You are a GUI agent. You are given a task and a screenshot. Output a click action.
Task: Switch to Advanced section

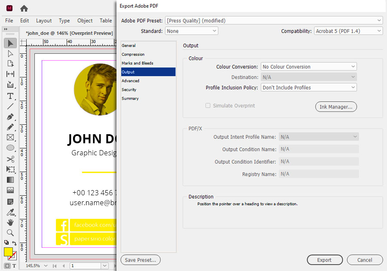click(148, 81)
